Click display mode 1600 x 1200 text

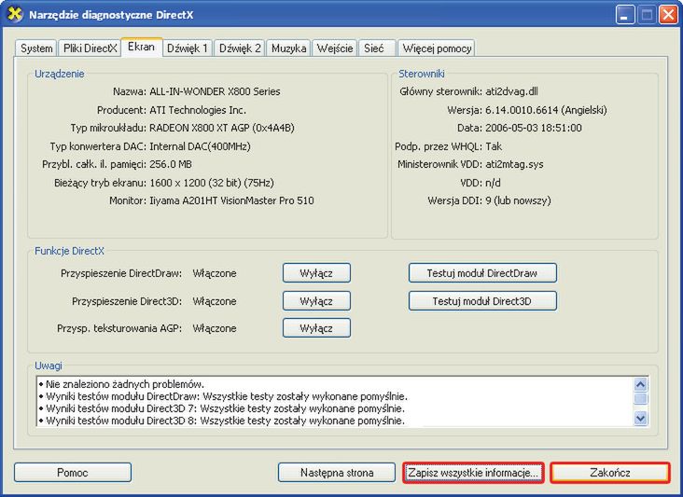(212, 183)
